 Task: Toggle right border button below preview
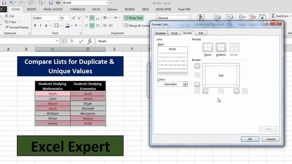236,91
